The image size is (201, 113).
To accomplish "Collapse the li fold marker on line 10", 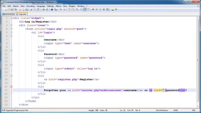I will tap(11, 51).
